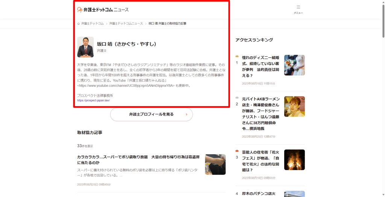This screenshot has width=385, height=197.
Task: Click arrow on 弁護士プロフィールを見る button
Action: [x=186, y=114]
